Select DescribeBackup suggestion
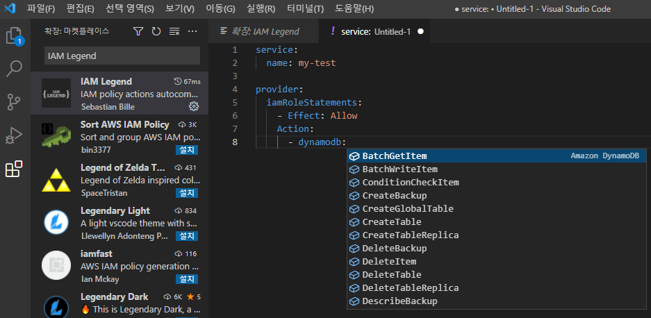 [497, 301]
